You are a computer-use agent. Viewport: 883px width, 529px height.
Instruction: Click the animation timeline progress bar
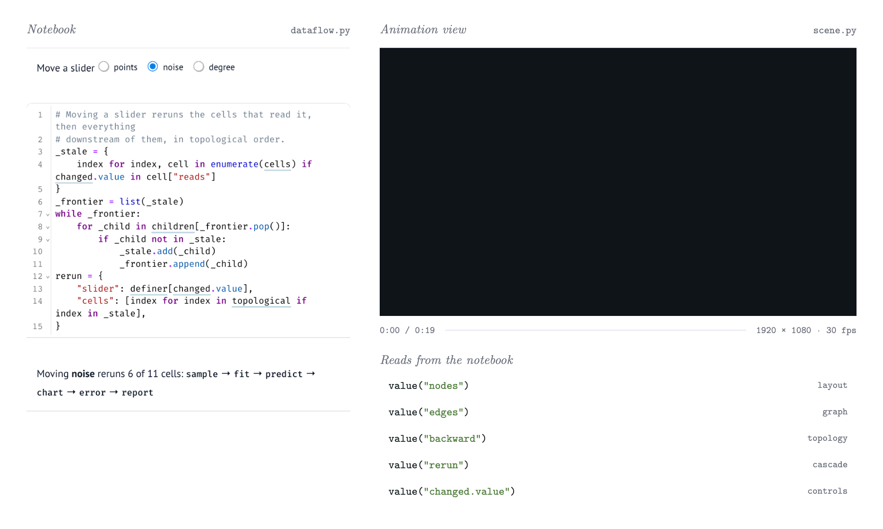click(x=596, y=330)
